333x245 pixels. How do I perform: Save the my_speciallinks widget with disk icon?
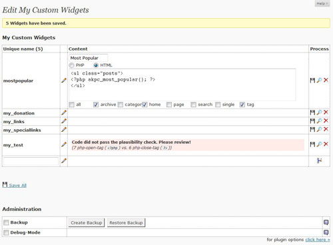(312, 129)
